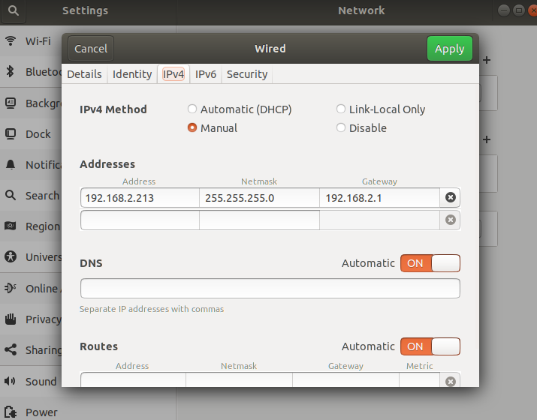Select Link-Local Only IPv4 method

point(381,109)
